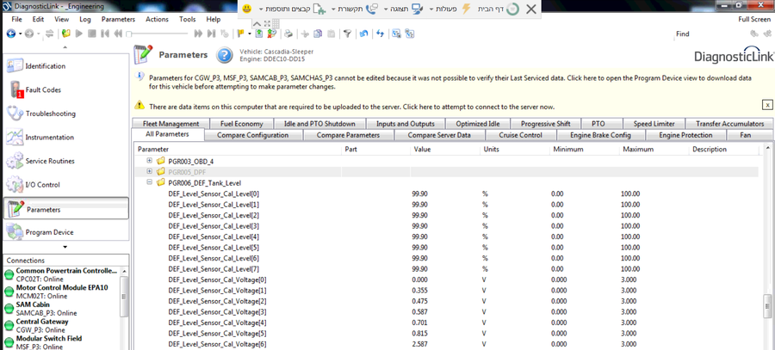This screenshot has width=775, height=350.
Task: Click the log playback position slider
Action: pyautogui.click(x=158, y=34)
